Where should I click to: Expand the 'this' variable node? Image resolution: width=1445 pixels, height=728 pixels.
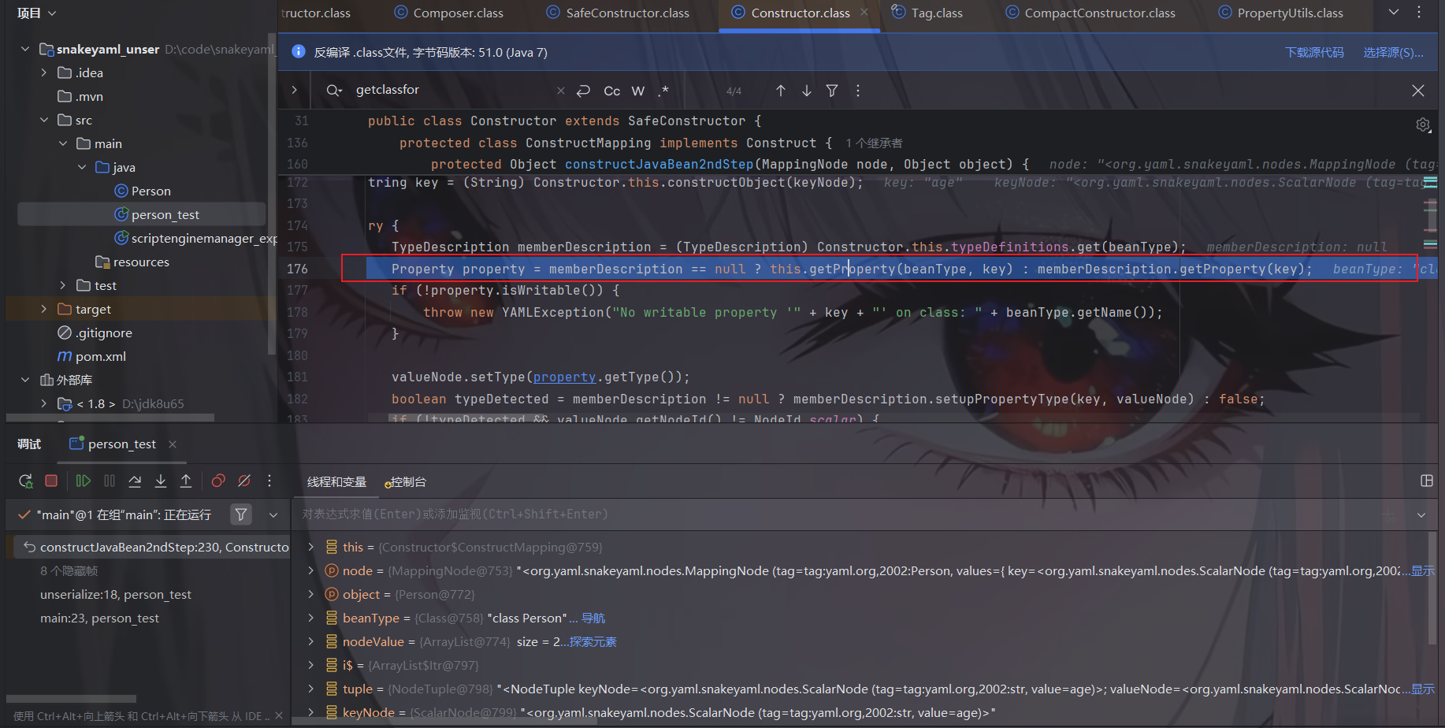311,547
